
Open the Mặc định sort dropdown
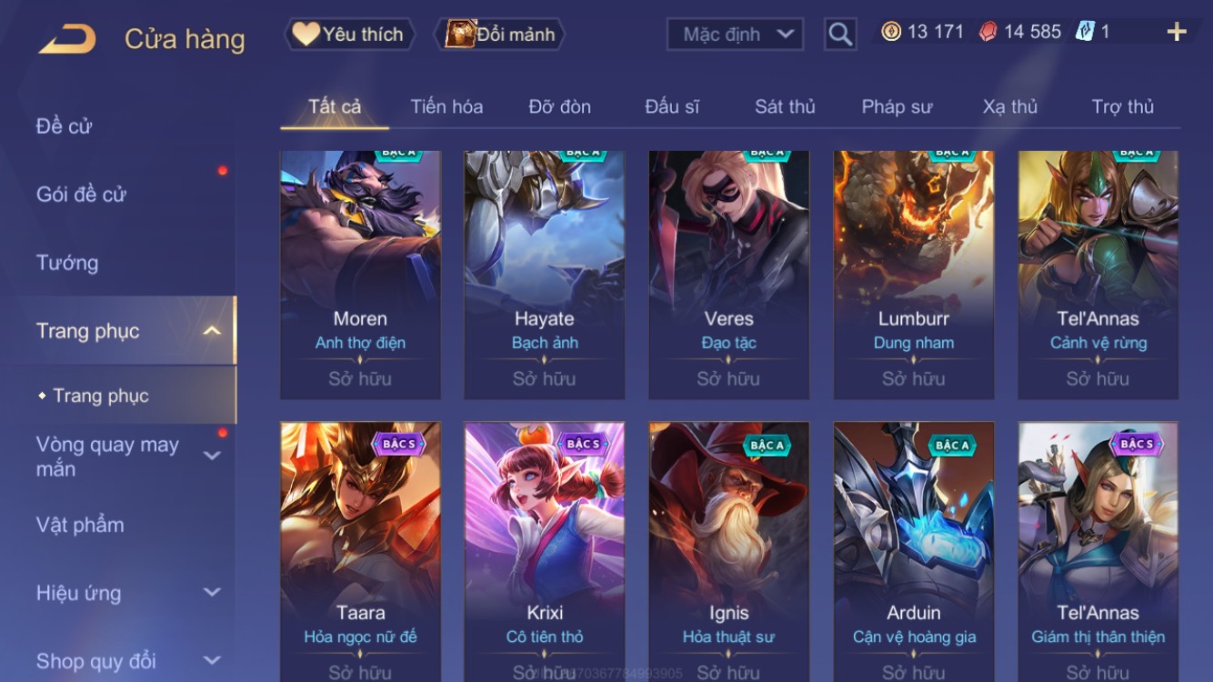click(736, 35)
